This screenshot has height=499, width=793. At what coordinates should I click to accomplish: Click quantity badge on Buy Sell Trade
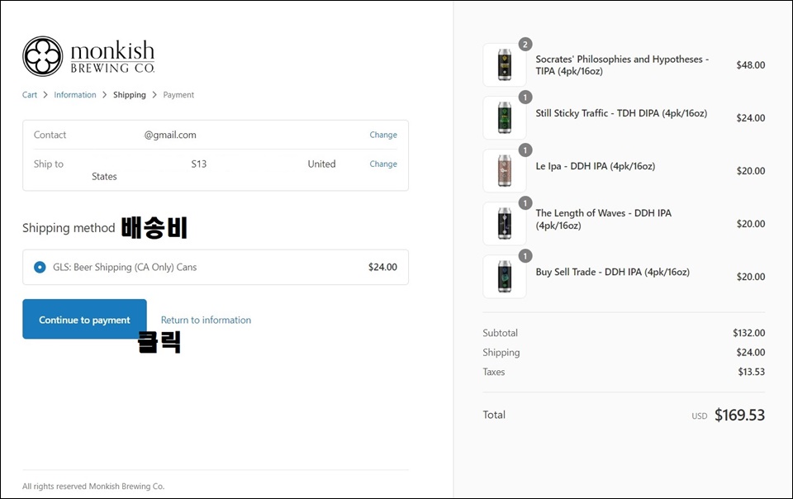coord(525,256)
